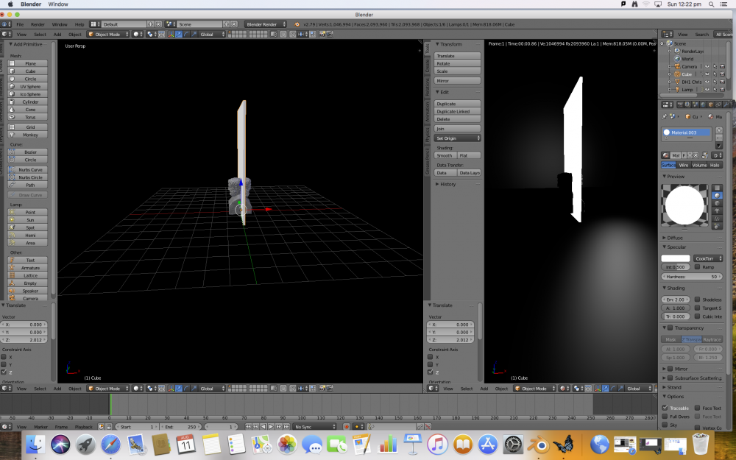Add an Armature object

[30, 268]
